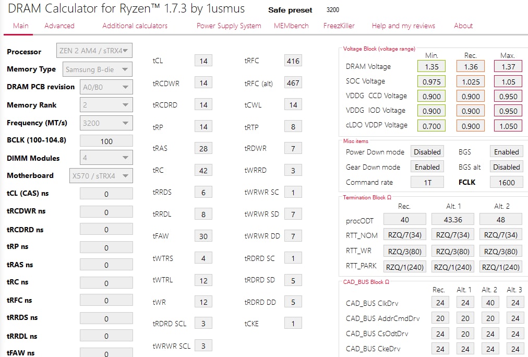Viewport: 528px width, 357px height.
Task: Select the tCKE value 1
Action: click(293, 323)
